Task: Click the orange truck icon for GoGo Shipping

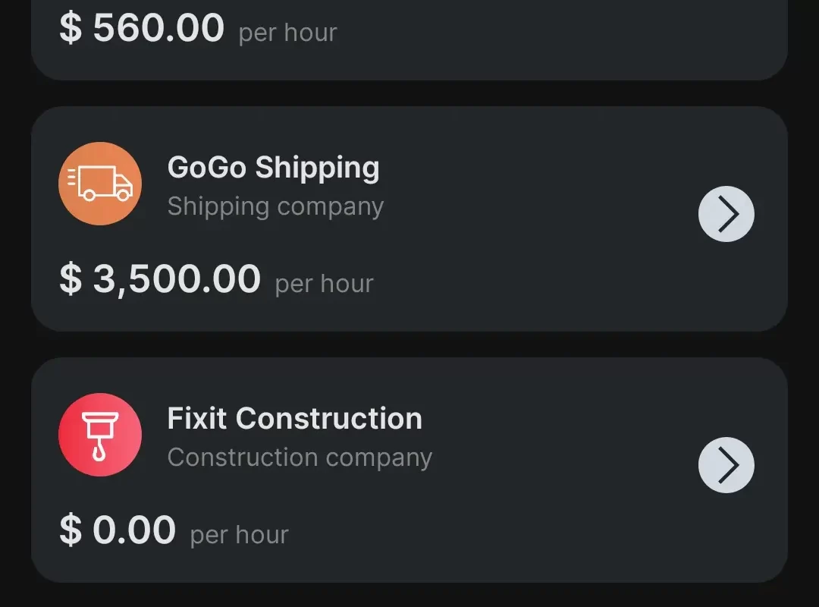Action: (x=100, y=184)
